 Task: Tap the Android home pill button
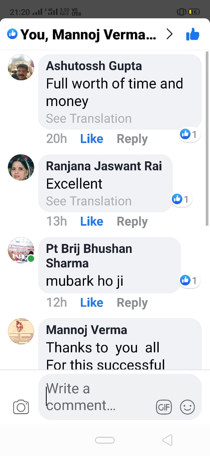(x=105, y=440)
